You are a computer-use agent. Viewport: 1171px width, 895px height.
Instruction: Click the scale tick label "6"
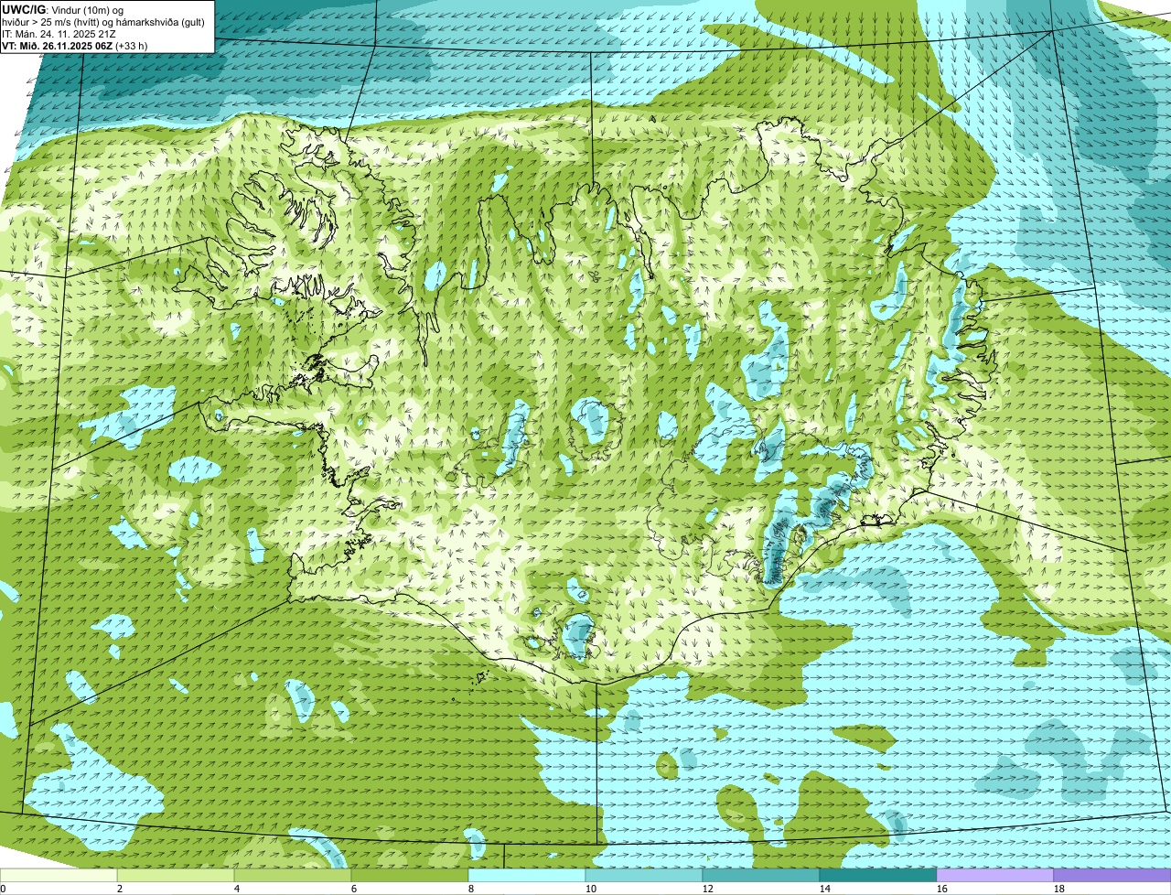tap(354, 889)
